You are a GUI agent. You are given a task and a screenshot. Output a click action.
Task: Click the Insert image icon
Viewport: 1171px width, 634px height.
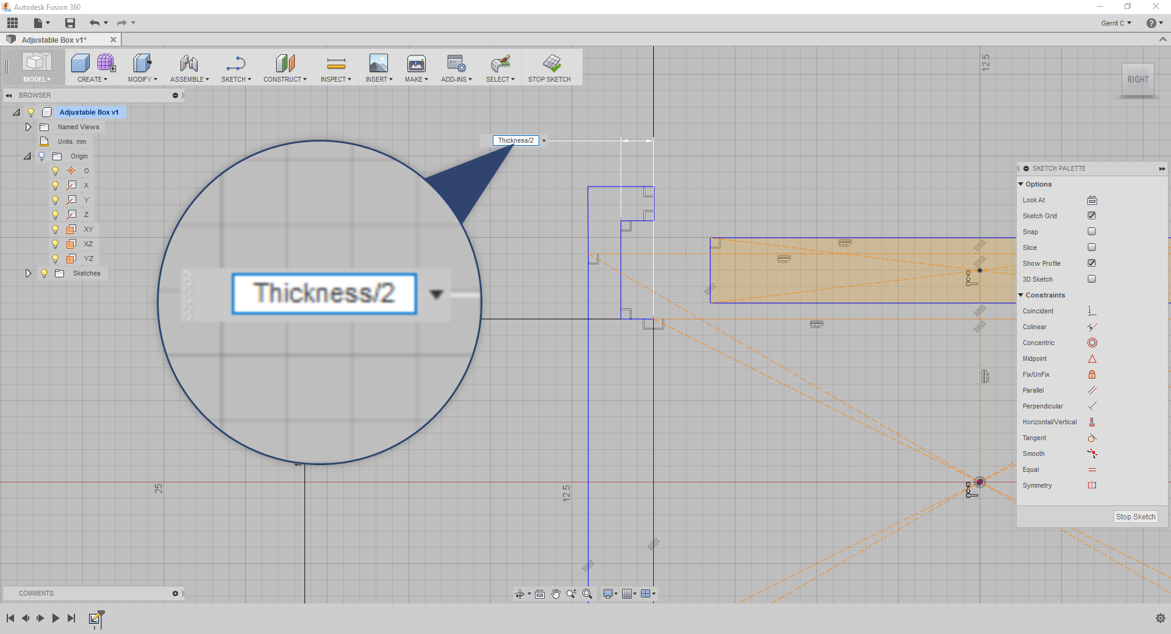(x=378, y=63)
